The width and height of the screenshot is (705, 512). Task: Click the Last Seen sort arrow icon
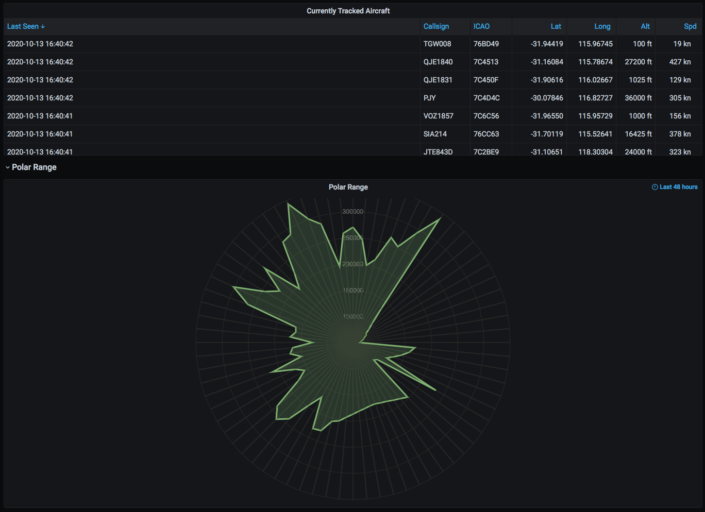point(43,26)
